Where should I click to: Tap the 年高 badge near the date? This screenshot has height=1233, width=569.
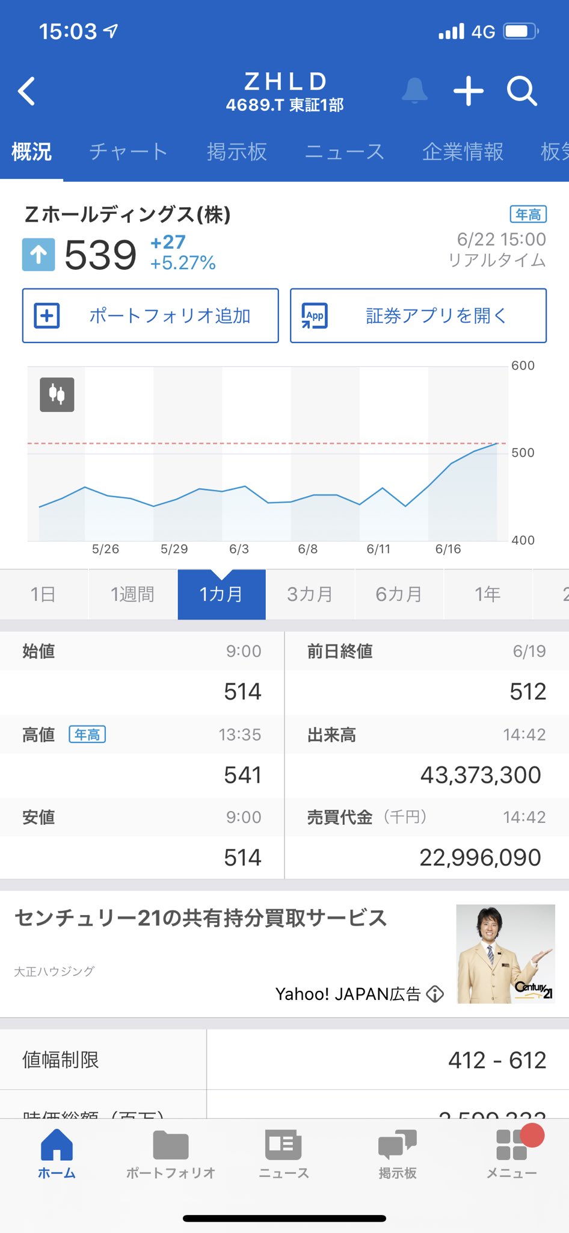[x=528, y=214]
